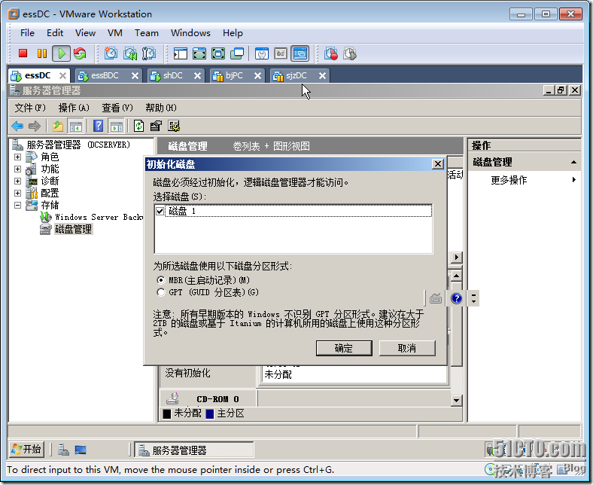Expand the 更多操作 submenu arrow
The image size is (593, 485).
click(x=574, y=180)
